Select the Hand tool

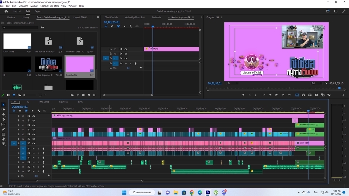tap(4, 139)
